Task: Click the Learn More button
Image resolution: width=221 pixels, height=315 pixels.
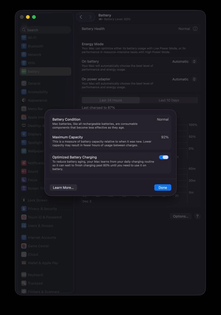Action: [63, 188]
